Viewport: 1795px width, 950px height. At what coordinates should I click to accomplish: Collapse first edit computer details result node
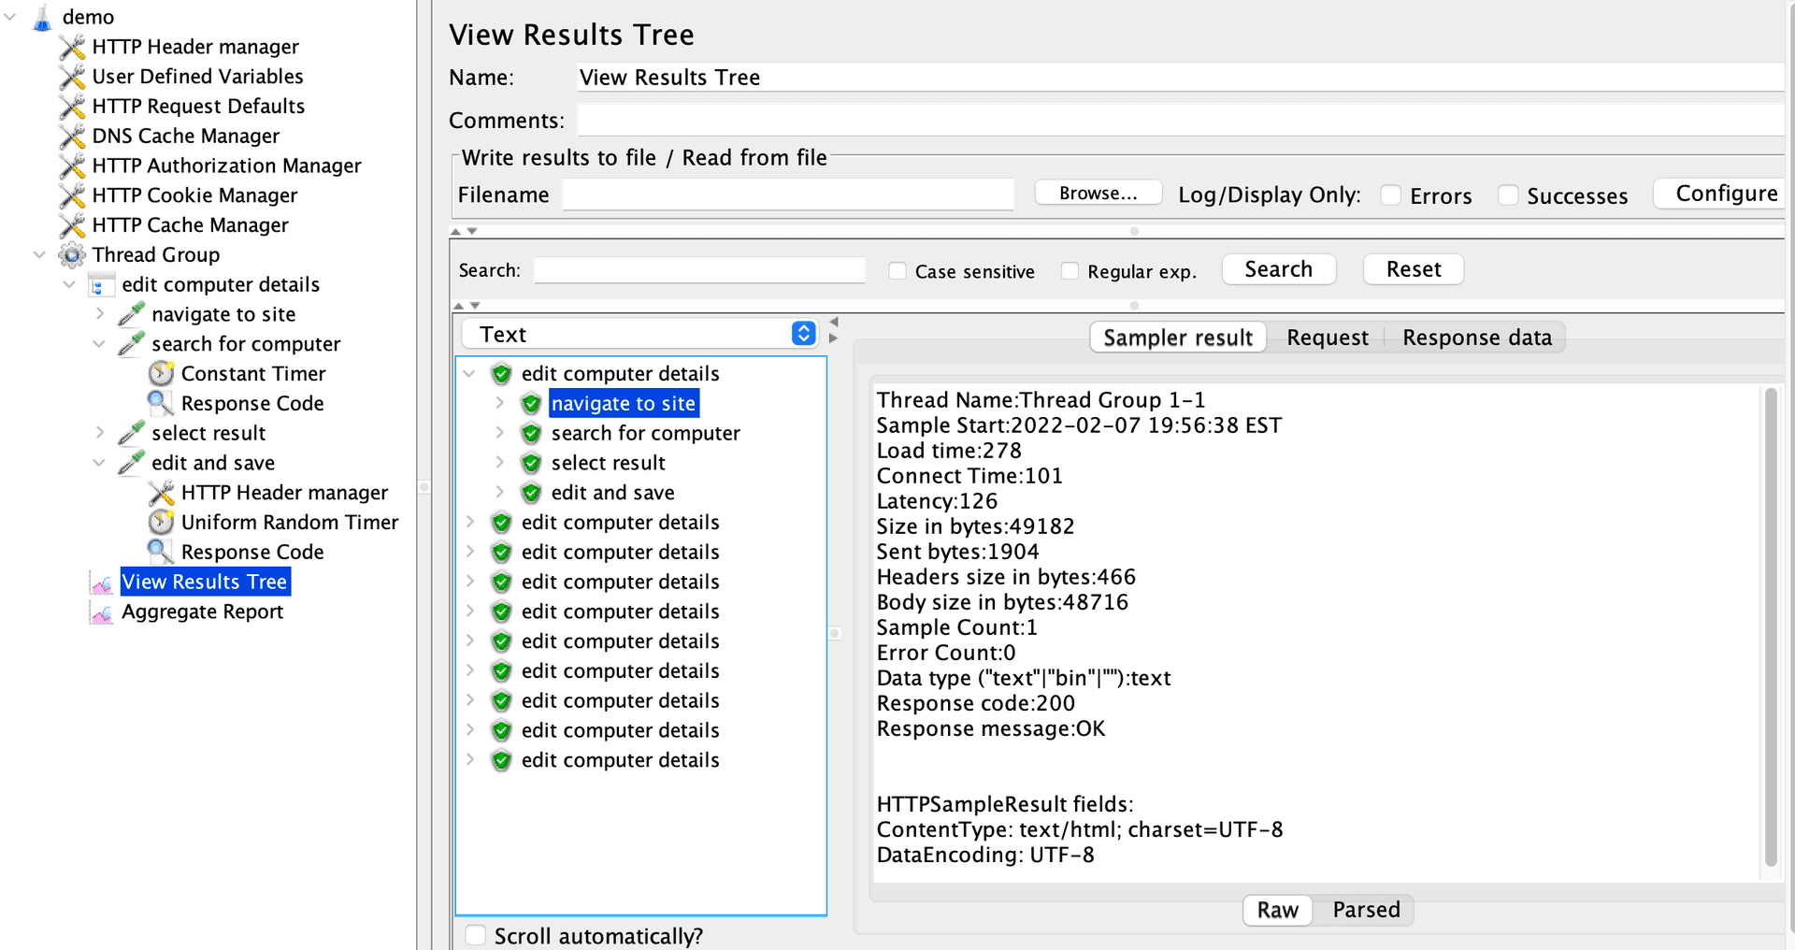(469, 374)
